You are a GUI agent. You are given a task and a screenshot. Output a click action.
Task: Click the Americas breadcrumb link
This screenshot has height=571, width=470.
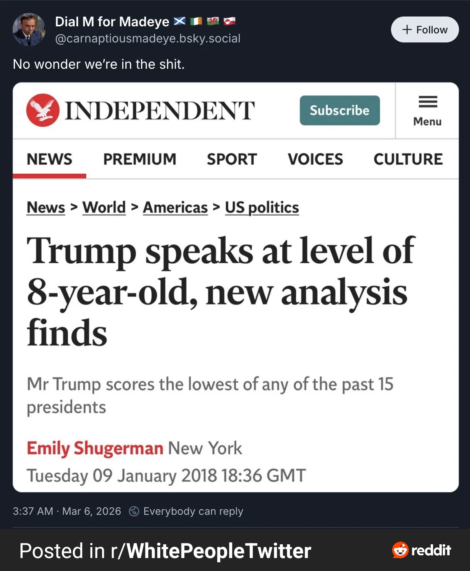175,207
